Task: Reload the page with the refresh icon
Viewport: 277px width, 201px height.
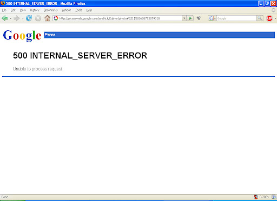Action: pyautogui.click(x=29, y=18)
